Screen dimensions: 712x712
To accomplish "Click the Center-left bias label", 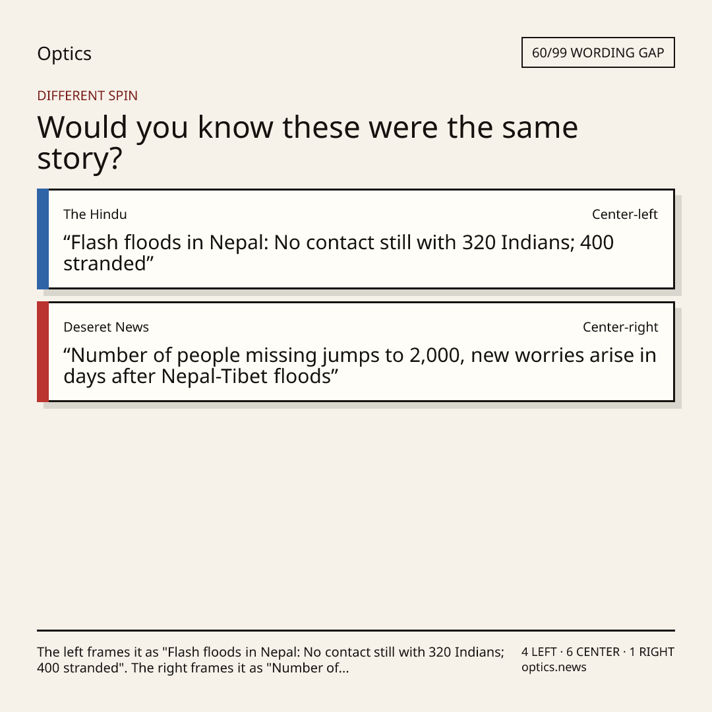I will tap(625, 214).
